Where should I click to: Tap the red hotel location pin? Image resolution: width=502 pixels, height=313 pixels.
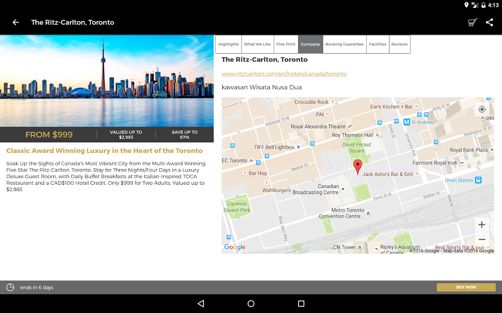click(x=358, y=167)
